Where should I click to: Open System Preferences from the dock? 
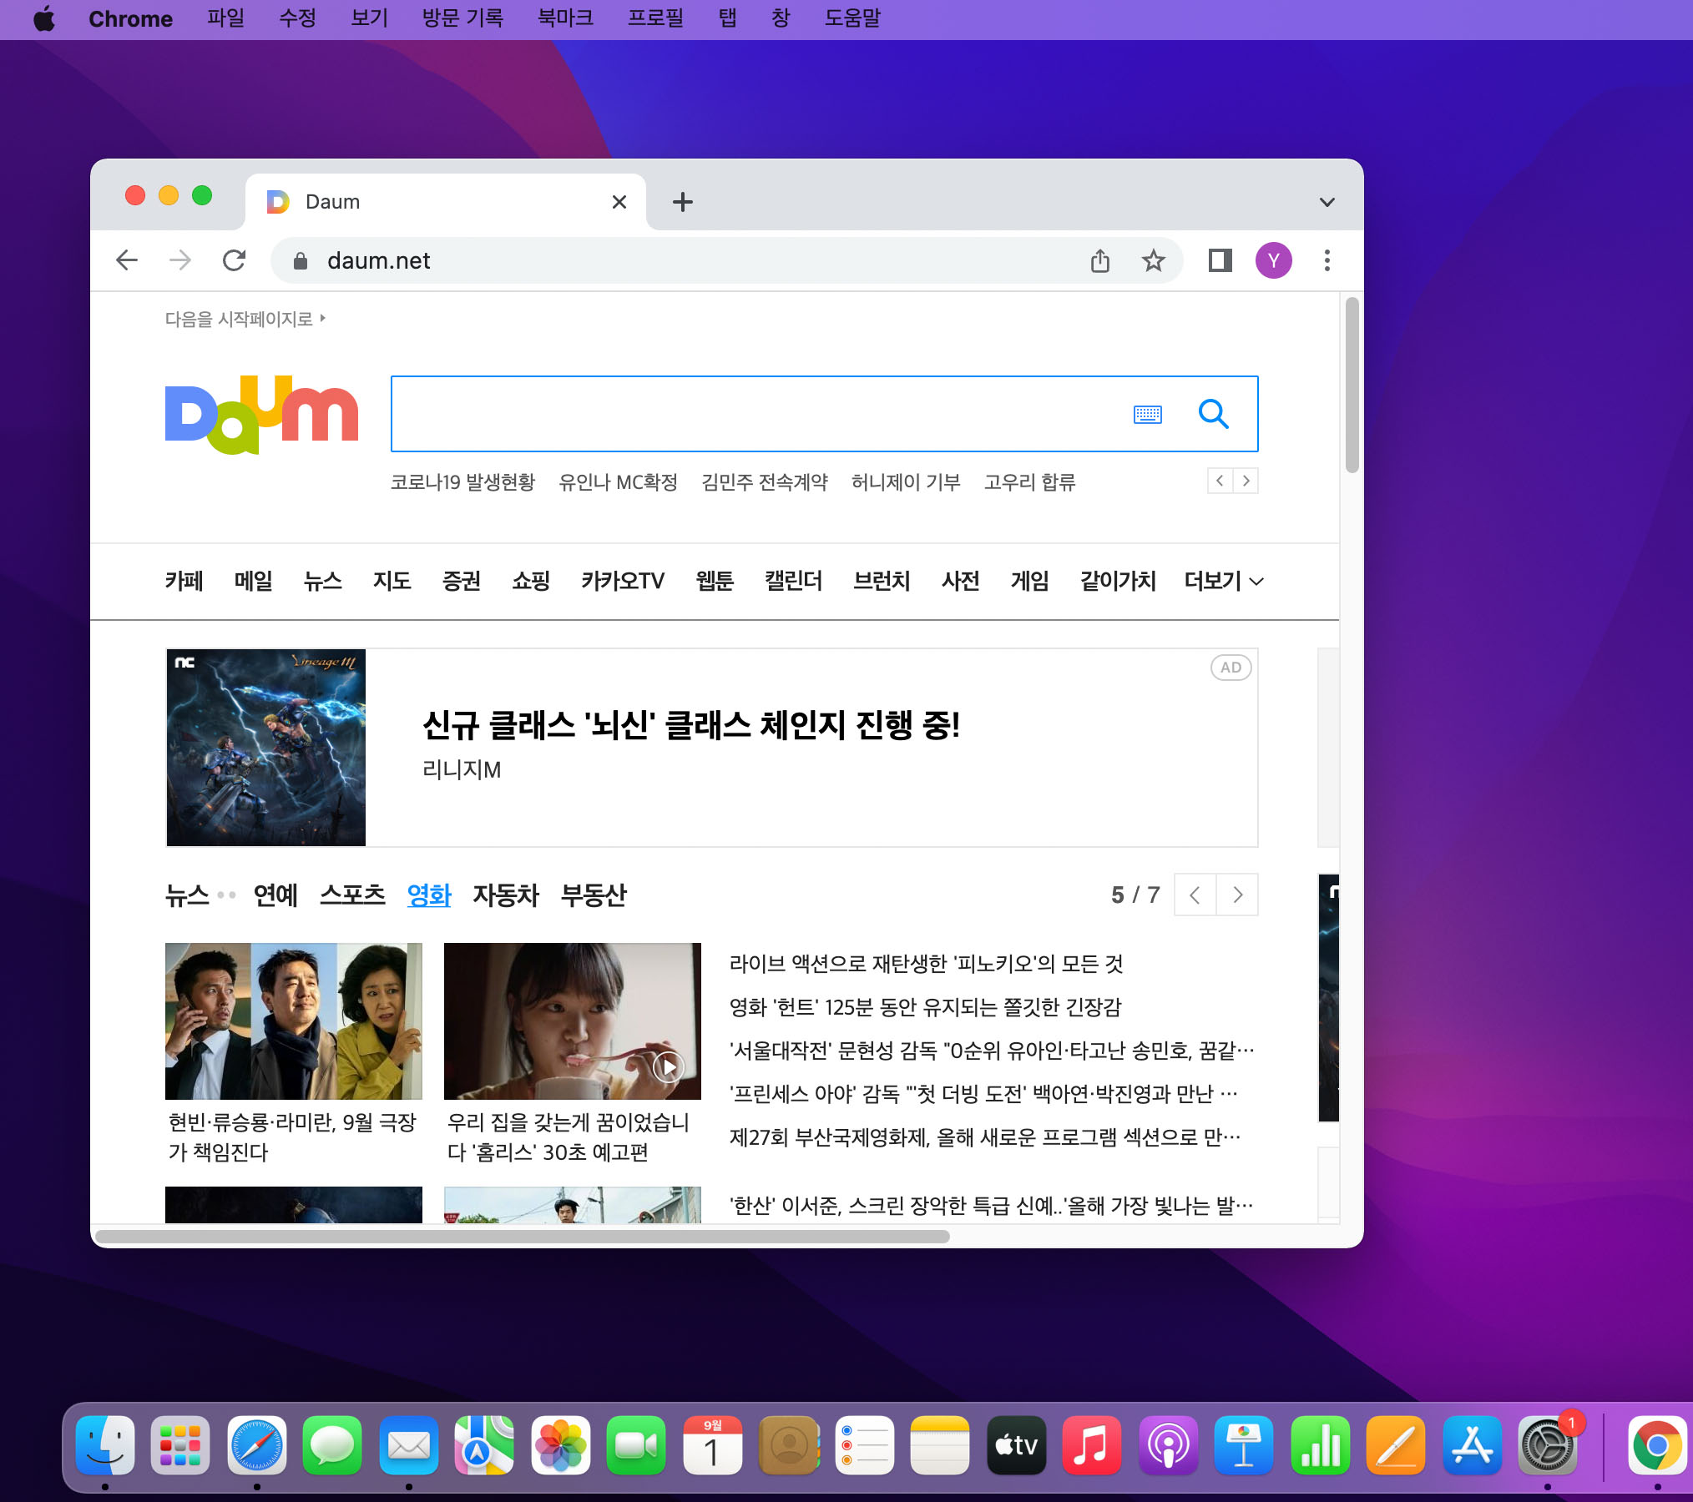pos(1548,1445)
